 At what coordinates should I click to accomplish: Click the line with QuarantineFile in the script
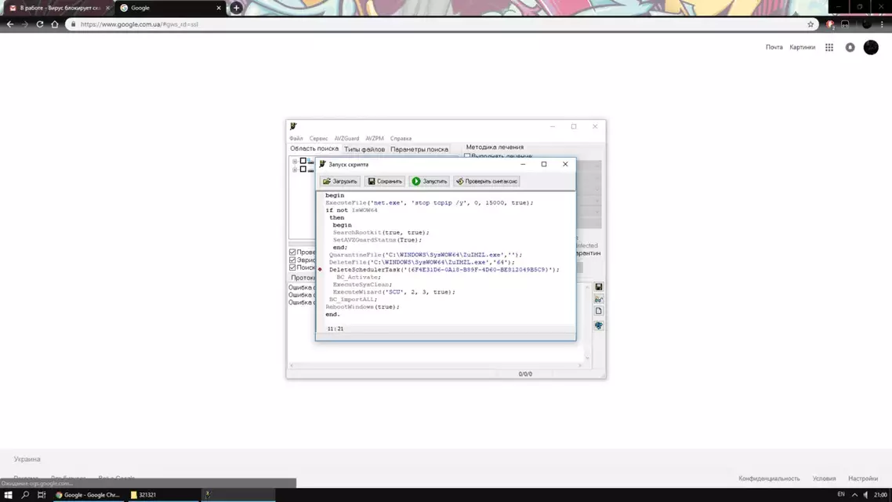[x=425, y=255]
